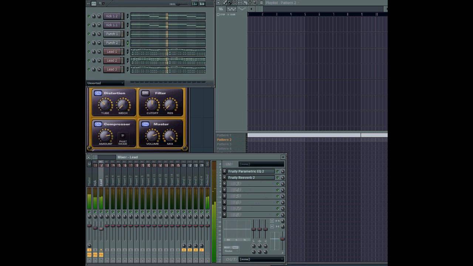473x266 pixels.
Task: Click the Master MIX knob
Action: point(170,136)
